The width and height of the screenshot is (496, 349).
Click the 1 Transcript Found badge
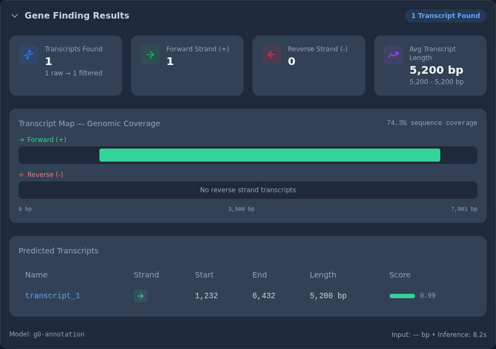click(x=445, y=16)
